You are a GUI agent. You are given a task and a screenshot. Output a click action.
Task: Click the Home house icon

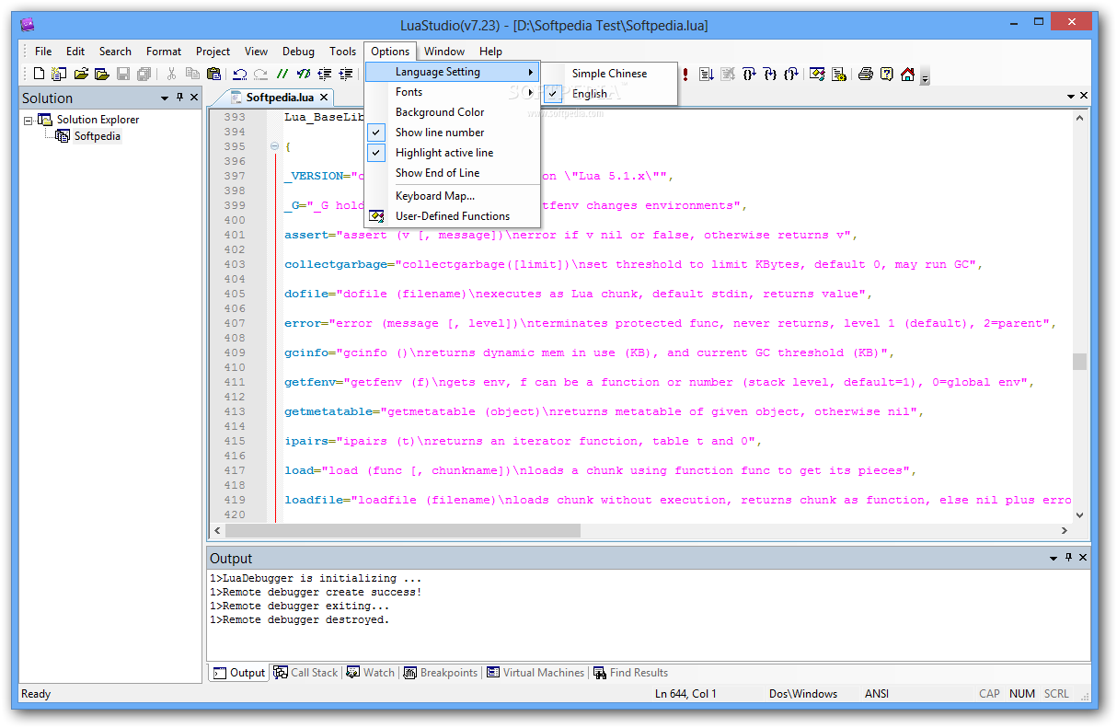[907, 74]
